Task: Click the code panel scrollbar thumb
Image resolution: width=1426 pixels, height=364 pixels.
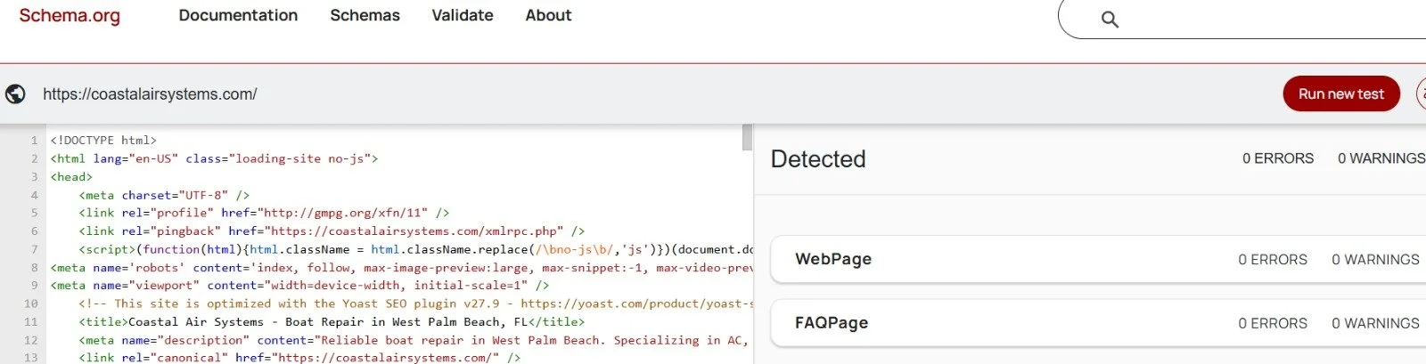Action: [747, 138]
